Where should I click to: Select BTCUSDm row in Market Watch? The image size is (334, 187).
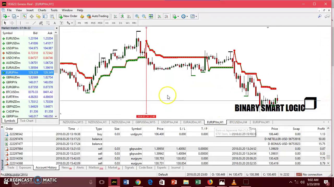(28, 92)
